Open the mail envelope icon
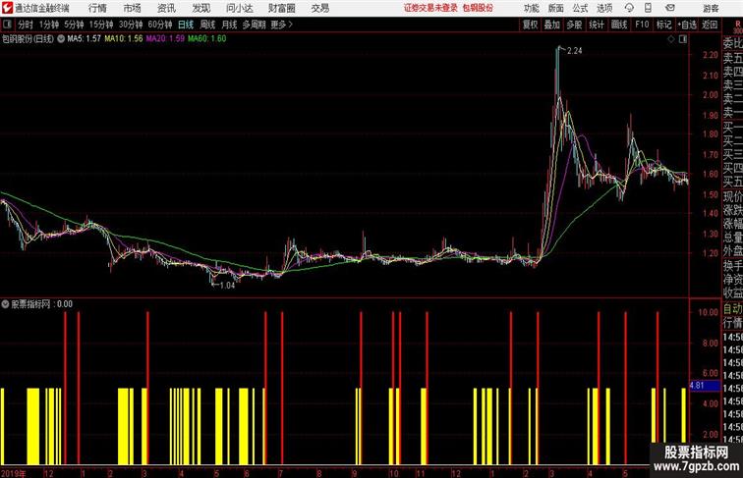 (x=669, y=8)
